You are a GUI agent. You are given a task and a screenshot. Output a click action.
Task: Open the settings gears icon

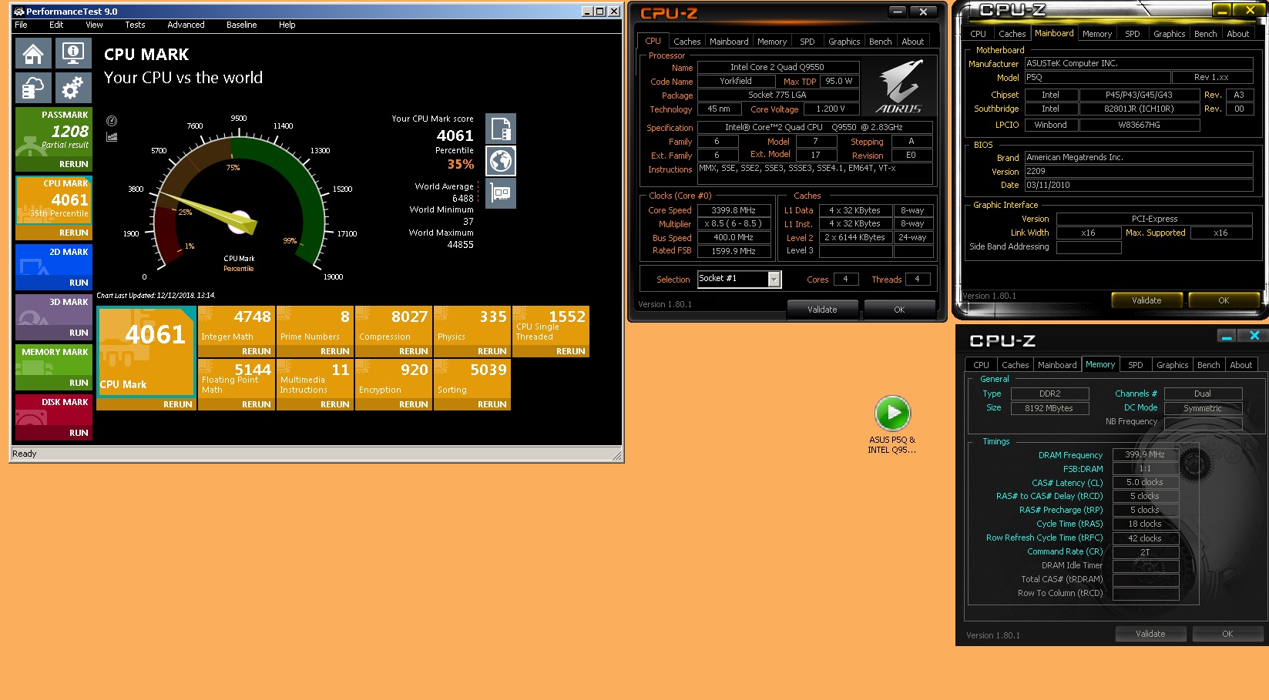[73, 88]
